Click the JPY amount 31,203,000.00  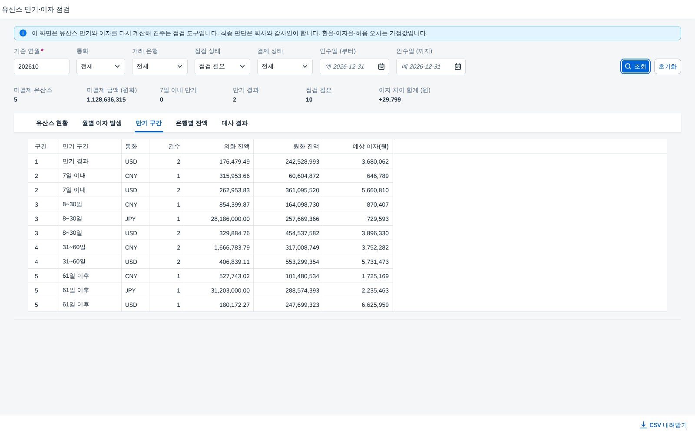click(230, 290)
